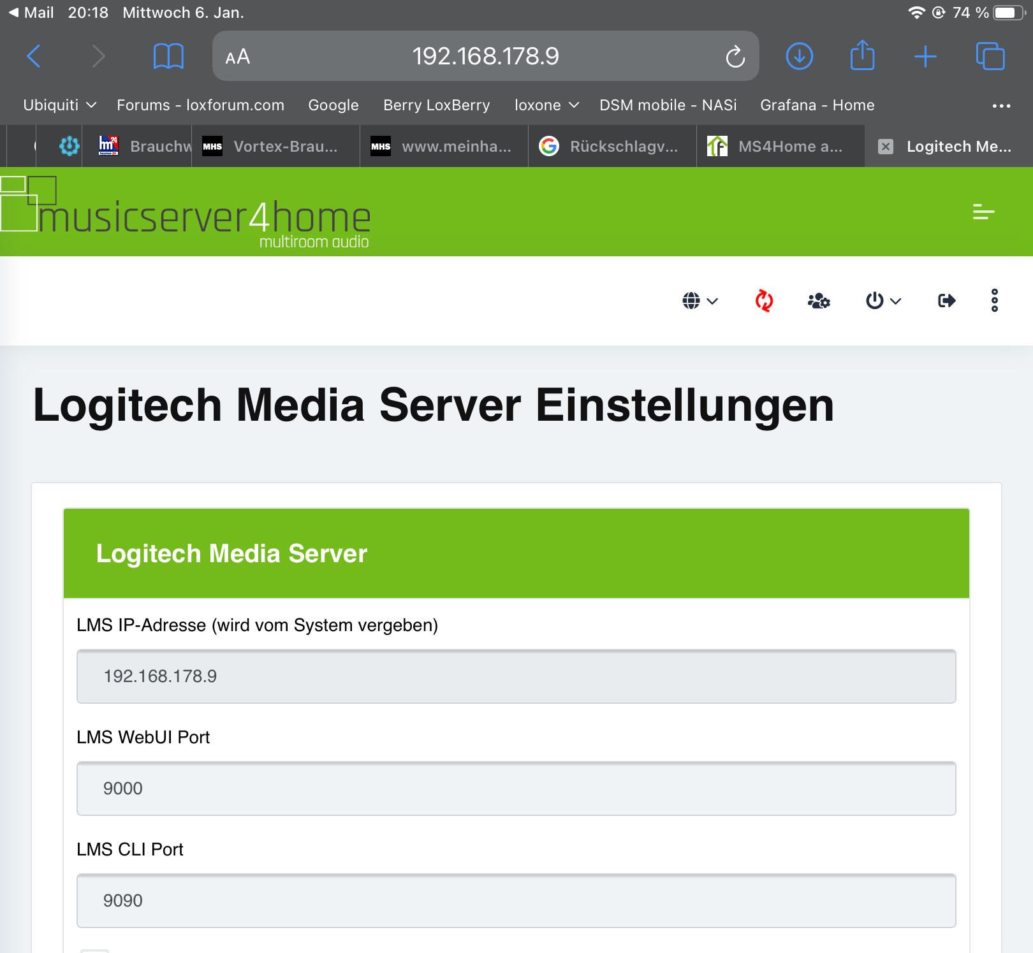
Task: Open the users settings icon
Action: click(819, 300)
